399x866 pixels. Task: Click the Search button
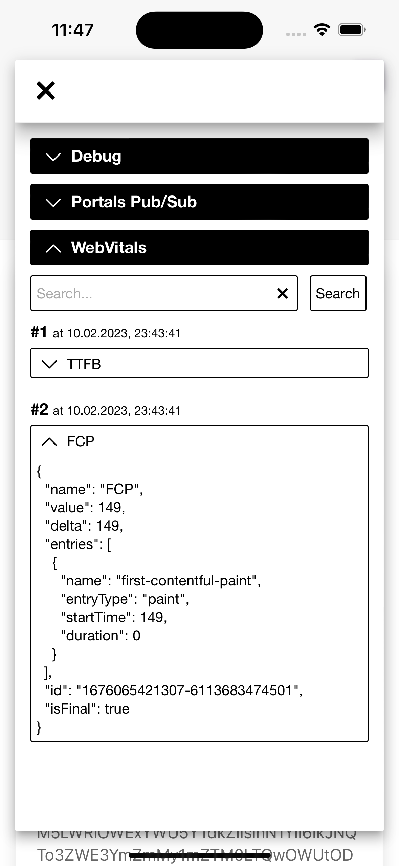[338, 293]
